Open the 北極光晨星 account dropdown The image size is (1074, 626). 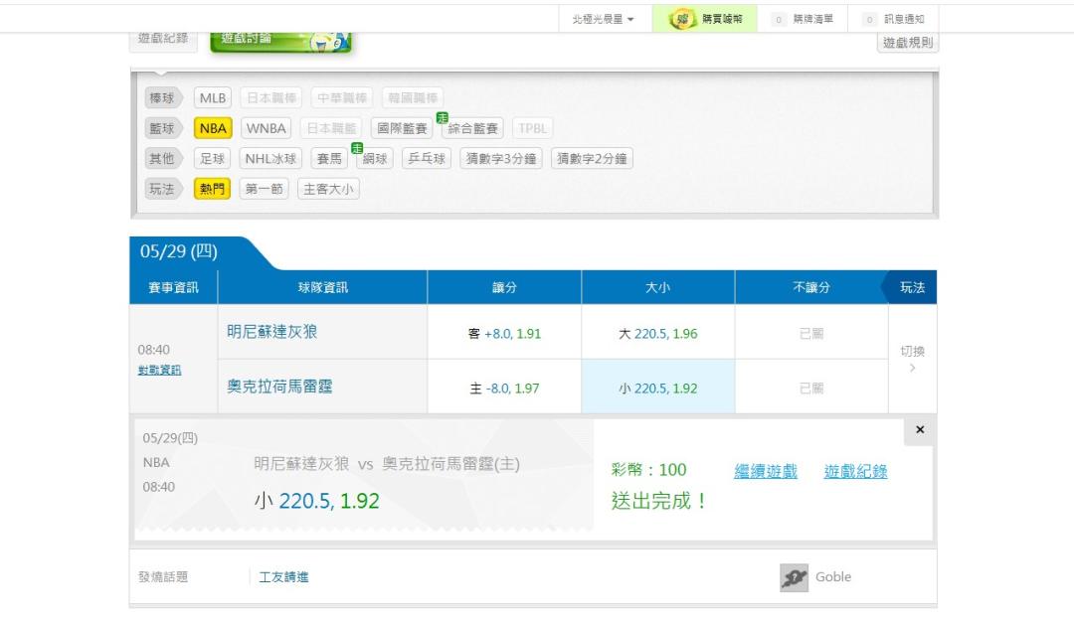pyautogui.click(x=603, y=19)
